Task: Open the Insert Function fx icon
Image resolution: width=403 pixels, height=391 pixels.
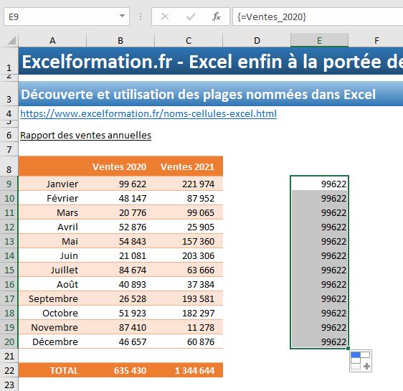Action: (217, 17)
